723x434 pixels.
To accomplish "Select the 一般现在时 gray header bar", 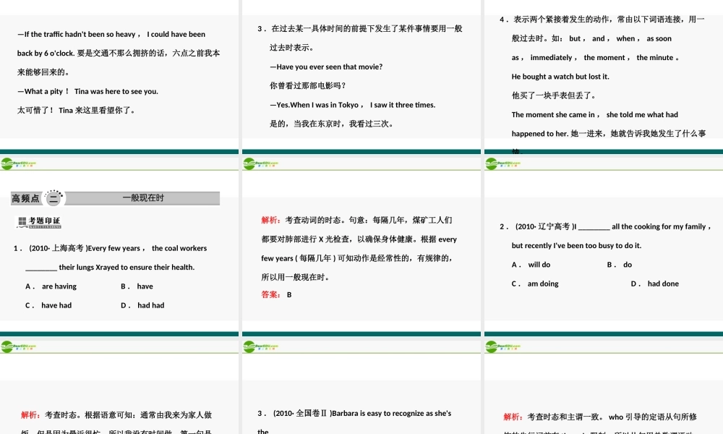I will point(143,198).
